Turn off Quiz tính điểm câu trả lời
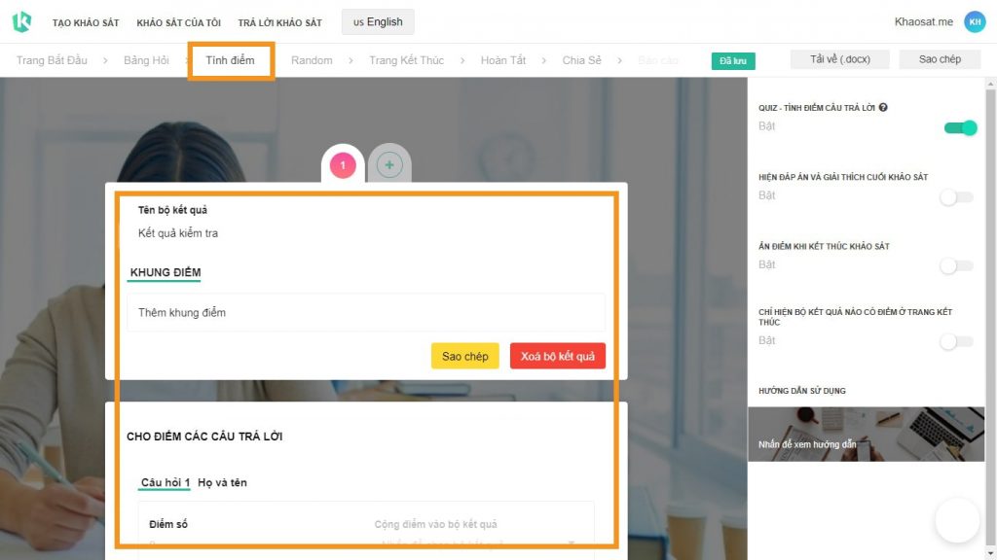Screen dimensions: 997x560 point(960,127)
